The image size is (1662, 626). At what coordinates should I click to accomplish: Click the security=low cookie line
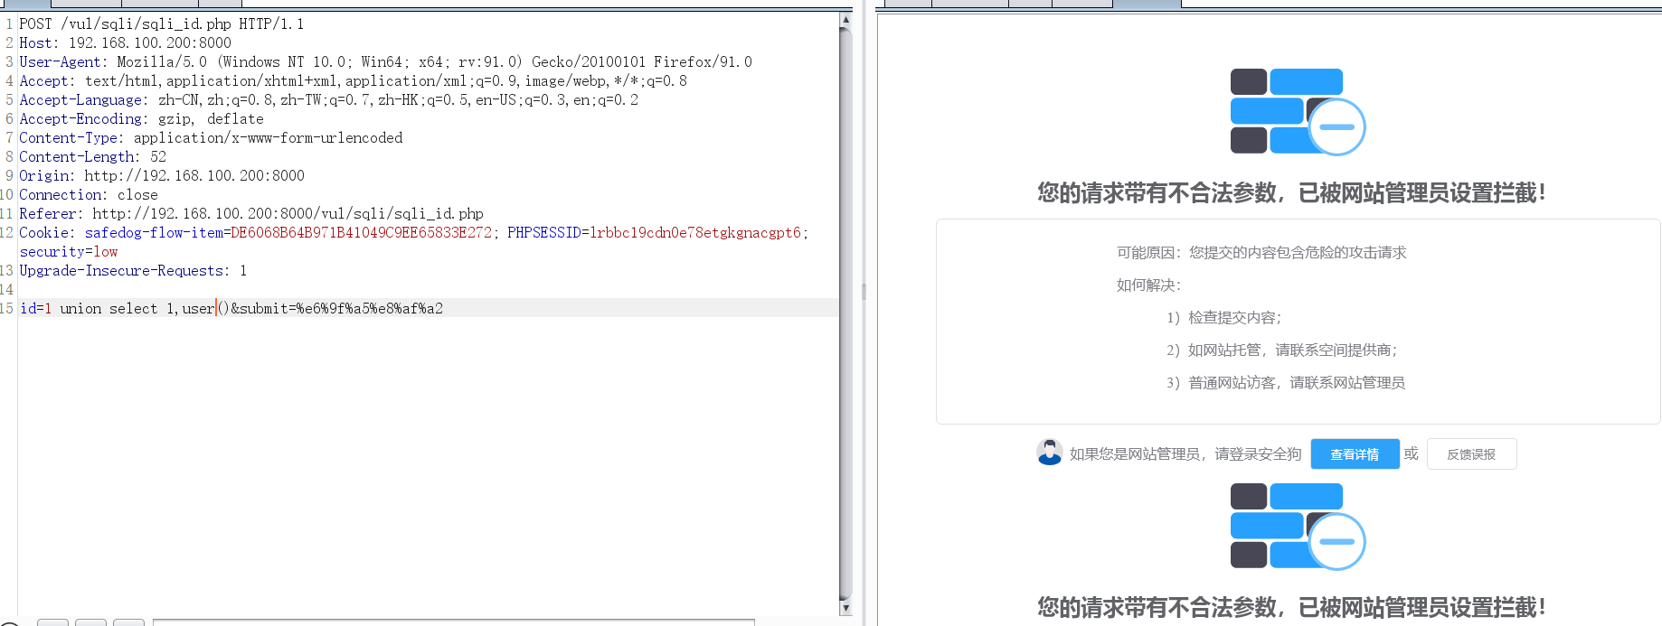(69, 251)
